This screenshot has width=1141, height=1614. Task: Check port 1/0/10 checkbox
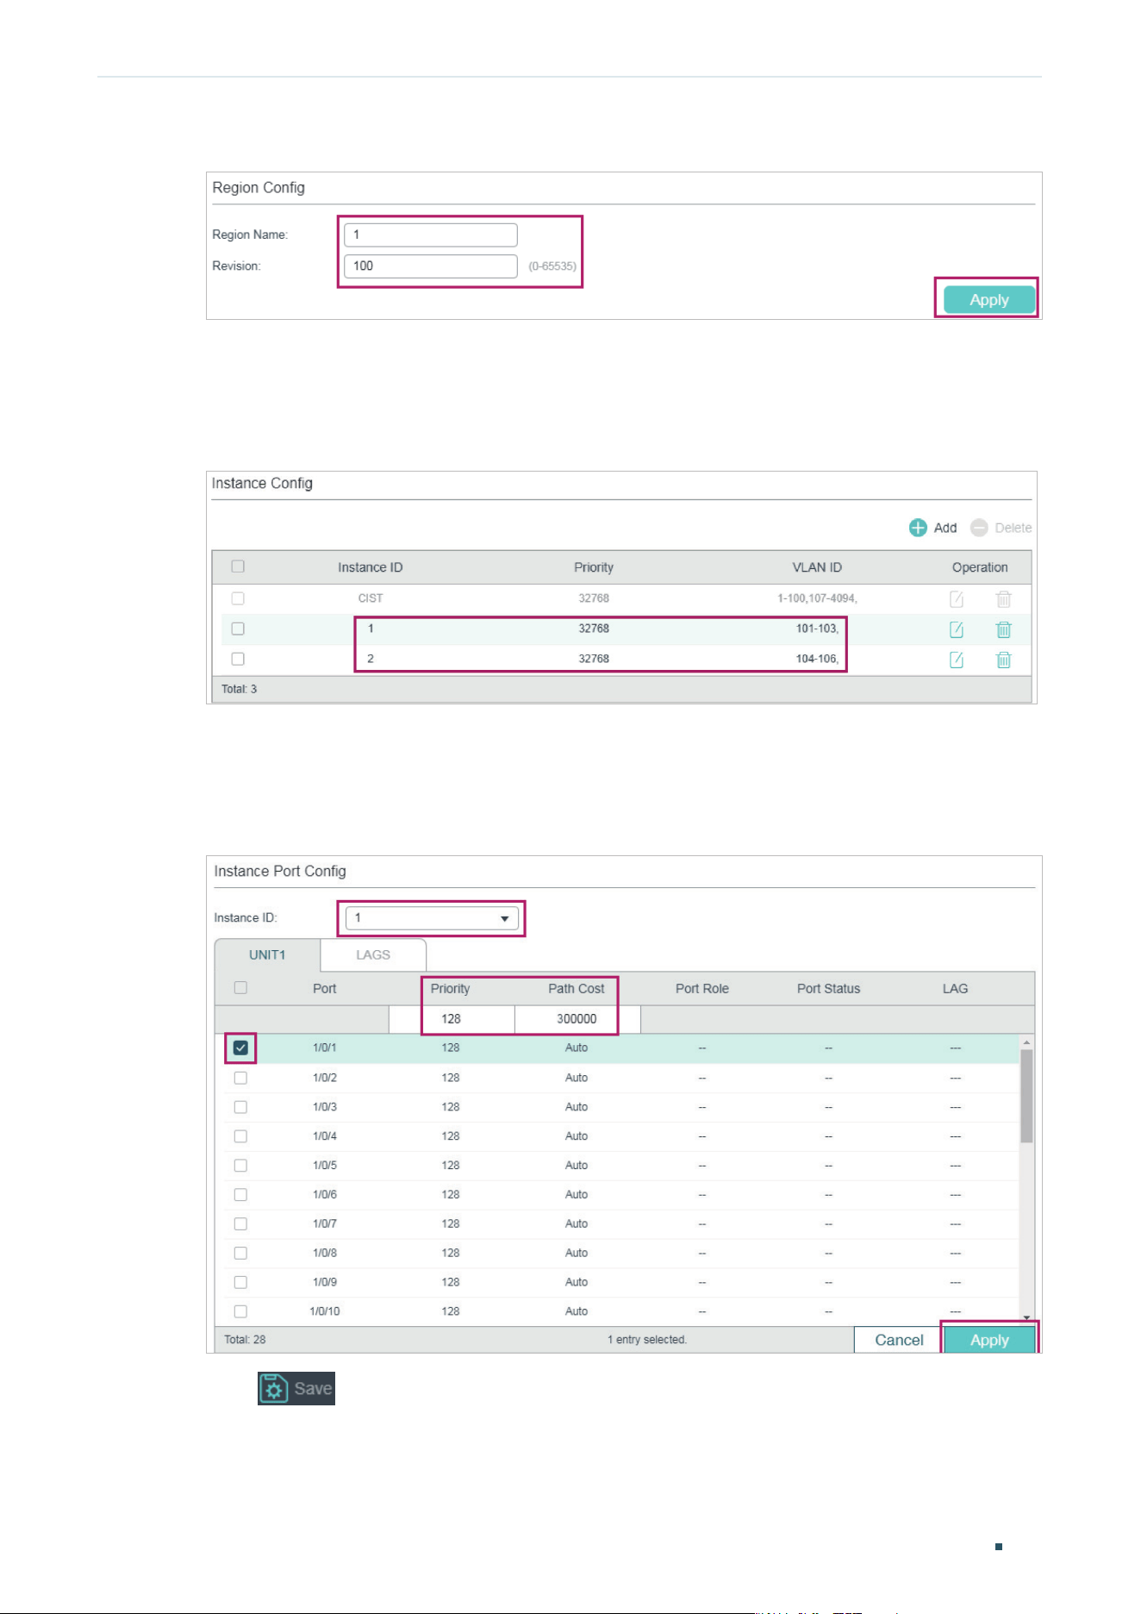[x=240, y=1311]
